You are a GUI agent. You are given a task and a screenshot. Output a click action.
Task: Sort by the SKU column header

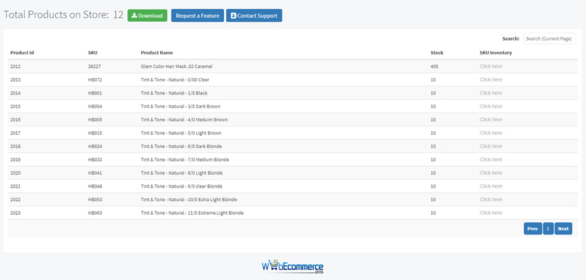(93, 52)
